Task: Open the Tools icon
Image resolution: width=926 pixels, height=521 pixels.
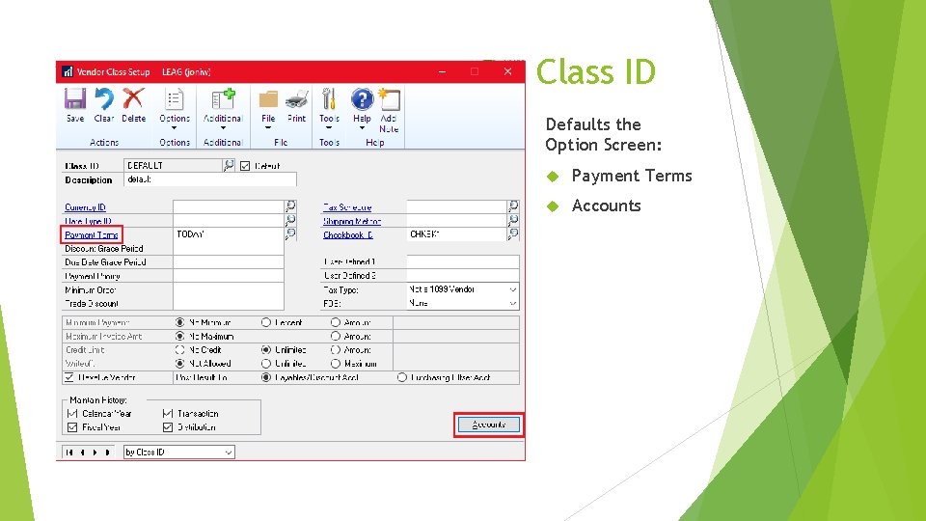Action: point(329,99)
